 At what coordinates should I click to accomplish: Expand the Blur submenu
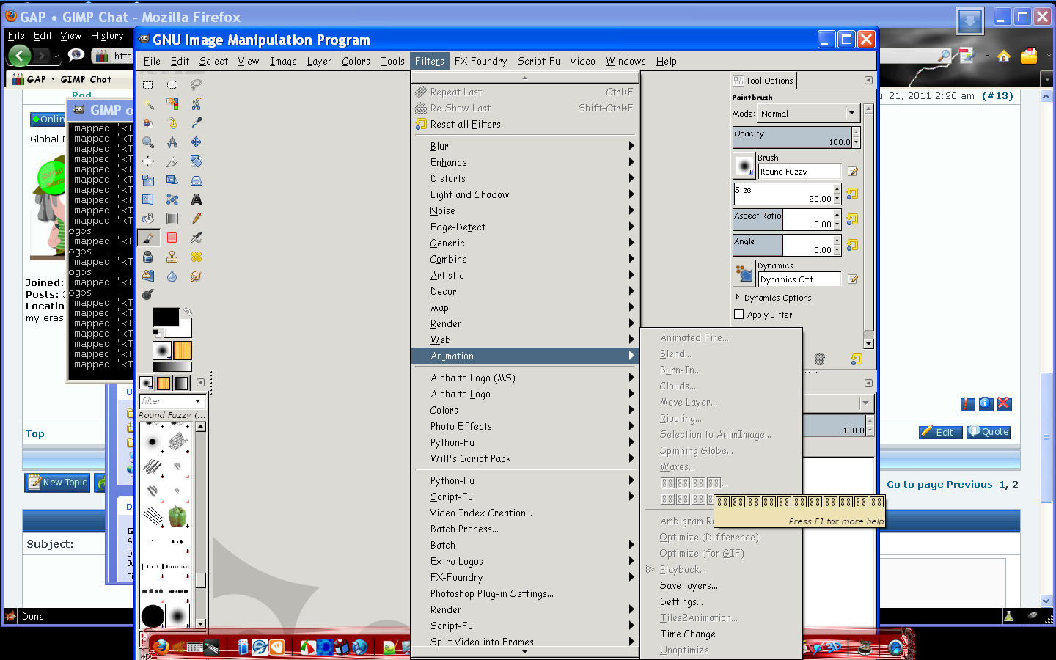coord(524,146)
